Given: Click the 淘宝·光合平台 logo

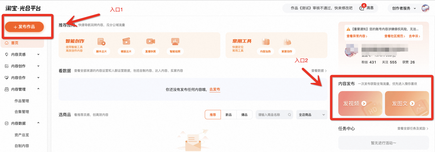Looking at the screenshot, I should 23,8.
